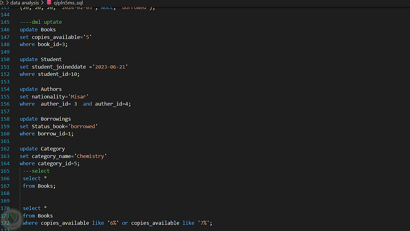The width and height of the screenshot is (410, 231).
Task: Click the '---select' comment line
Action: click(36, 171)
